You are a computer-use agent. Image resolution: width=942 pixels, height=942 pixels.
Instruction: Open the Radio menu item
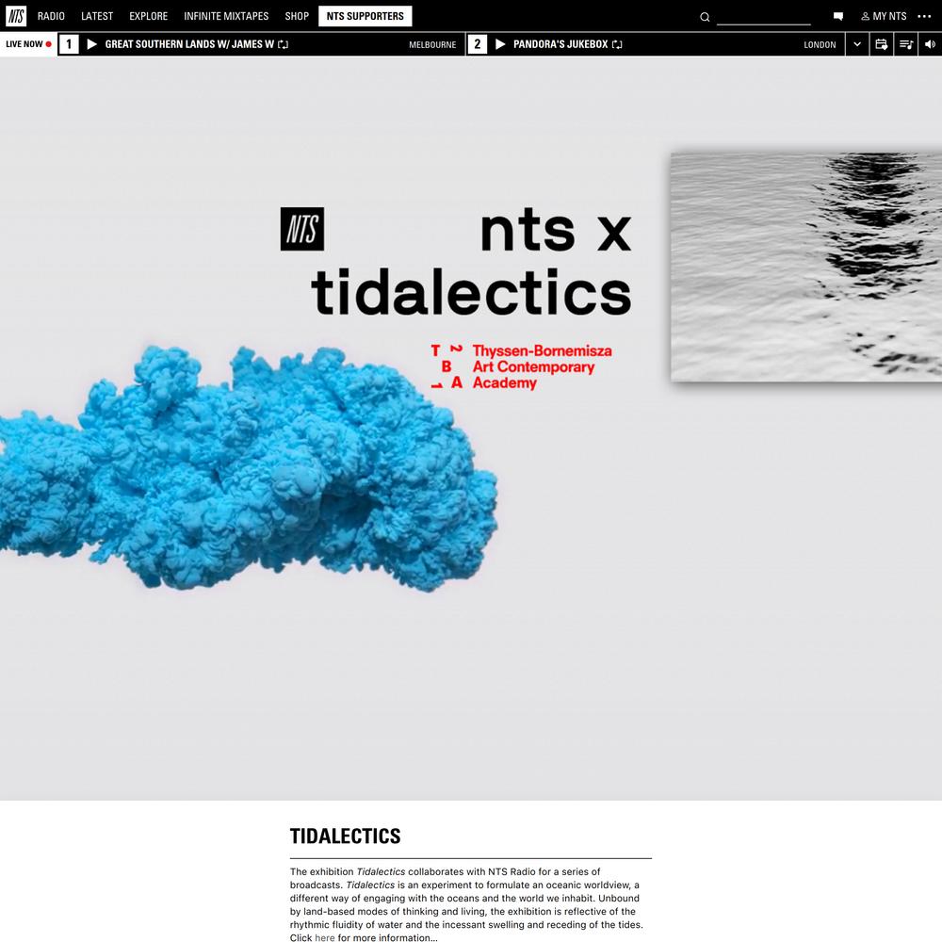51,16
